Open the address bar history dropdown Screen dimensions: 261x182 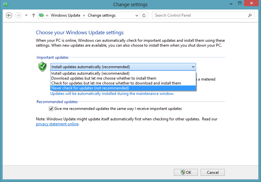point(137,15)
